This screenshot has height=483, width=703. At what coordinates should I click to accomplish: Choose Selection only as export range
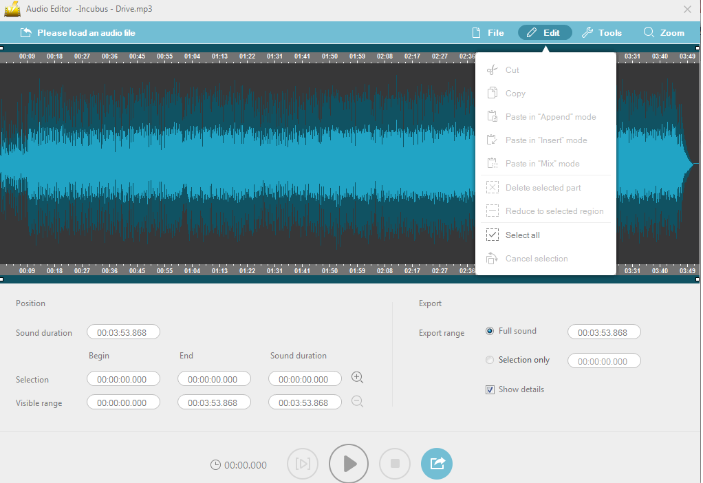(x=489, y=359)
